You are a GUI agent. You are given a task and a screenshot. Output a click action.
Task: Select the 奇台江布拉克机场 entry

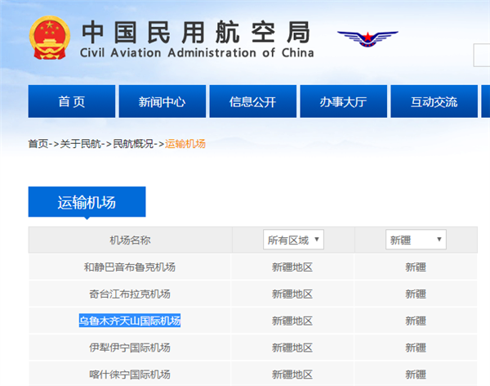point(130,294)
